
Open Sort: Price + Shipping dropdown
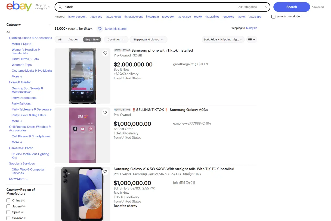coord(223,40)
